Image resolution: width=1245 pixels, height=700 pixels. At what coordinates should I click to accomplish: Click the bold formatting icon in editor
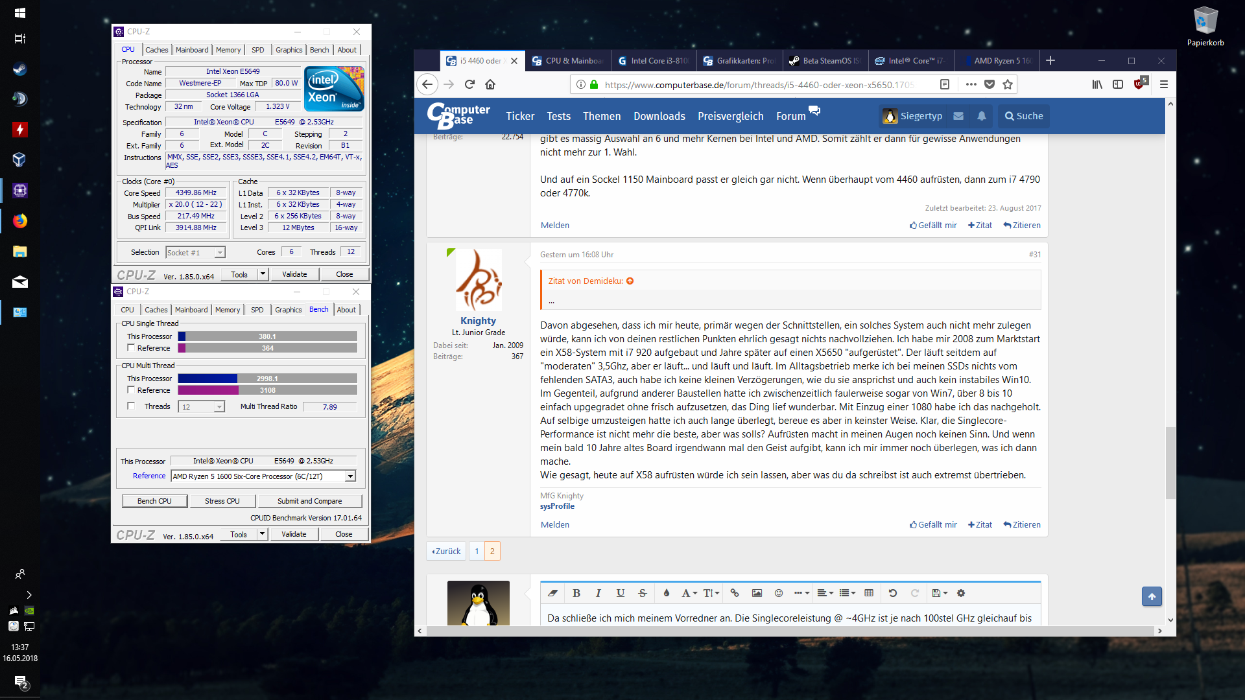[576, 593]
